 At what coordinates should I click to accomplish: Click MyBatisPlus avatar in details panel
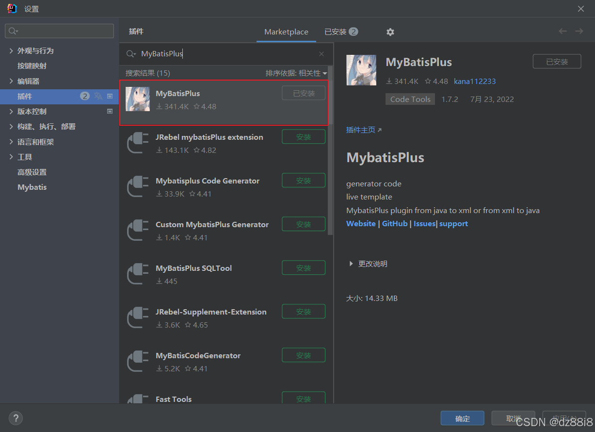(361, 70)
